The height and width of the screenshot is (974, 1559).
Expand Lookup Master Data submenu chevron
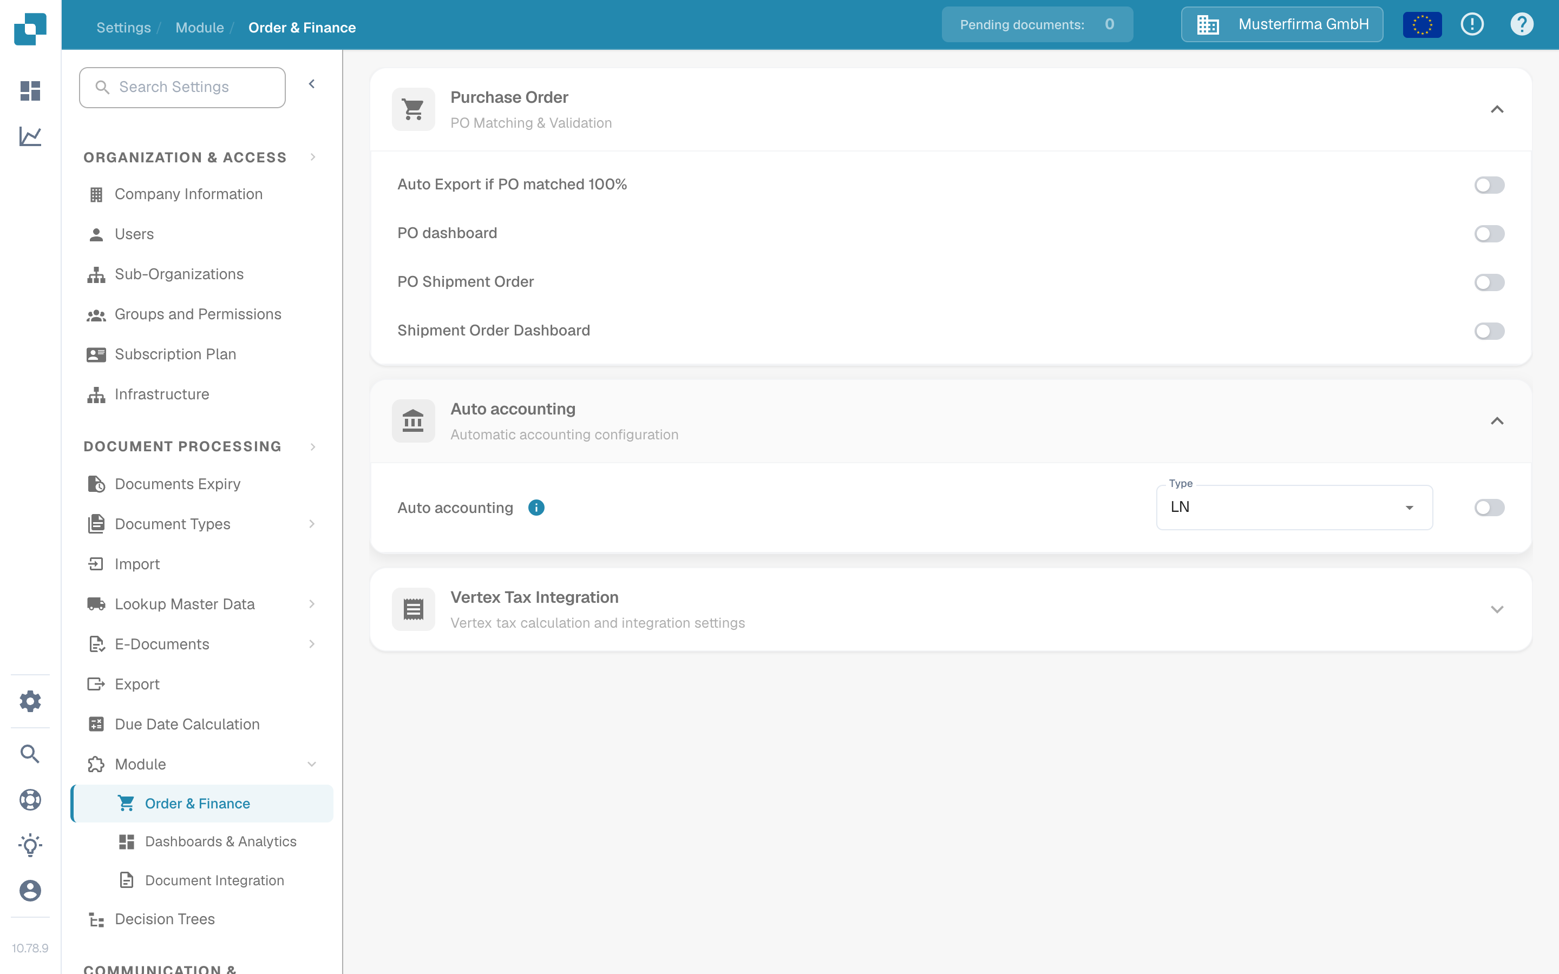pyautogui.click(x=312, y=603)
